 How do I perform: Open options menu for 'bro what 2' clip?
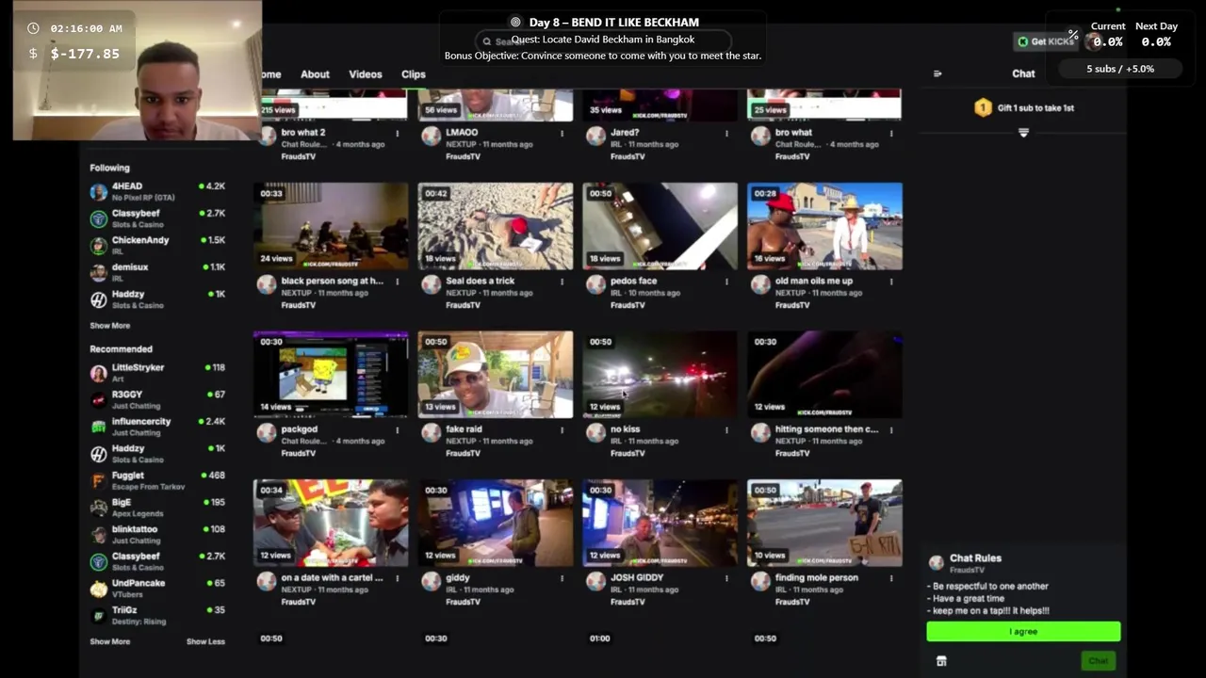pyautogui.click(x=397, y=133)
